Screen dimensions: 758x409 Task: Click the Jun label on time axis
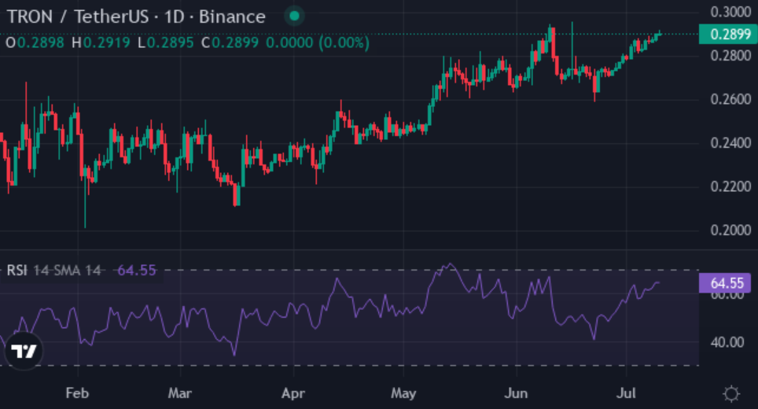[x=516, y=393]
